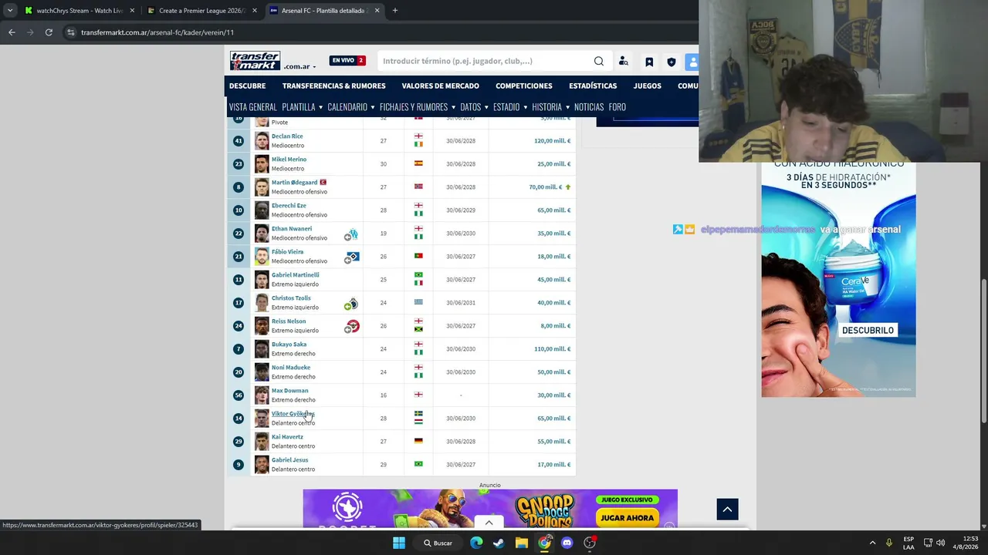988x555 pixels.
Task: Open Steam from the taskbar
Action: tap(499, 543)
